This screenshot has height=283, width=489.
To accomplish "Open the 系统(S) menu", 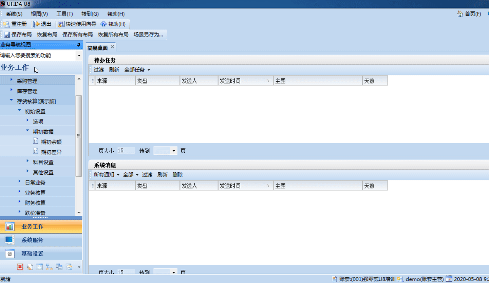I will (x=14, y=14).
